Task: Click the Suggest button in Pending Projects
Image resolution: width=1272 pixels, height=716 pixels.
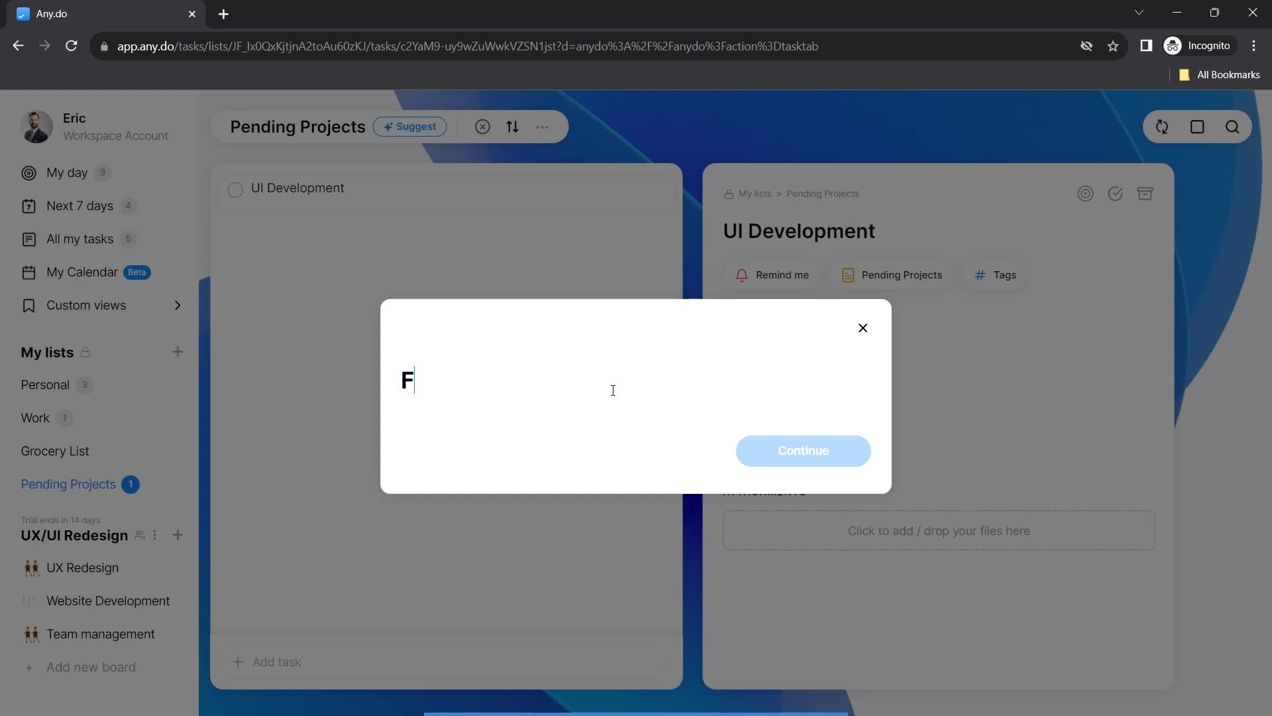Action: (x=409, y=127)
